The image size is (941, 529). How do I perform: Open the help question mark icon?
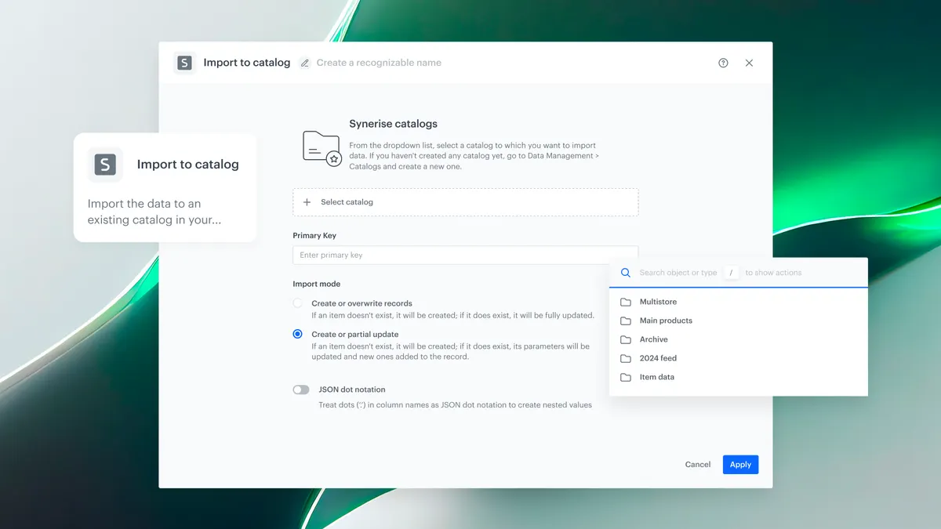723,63
